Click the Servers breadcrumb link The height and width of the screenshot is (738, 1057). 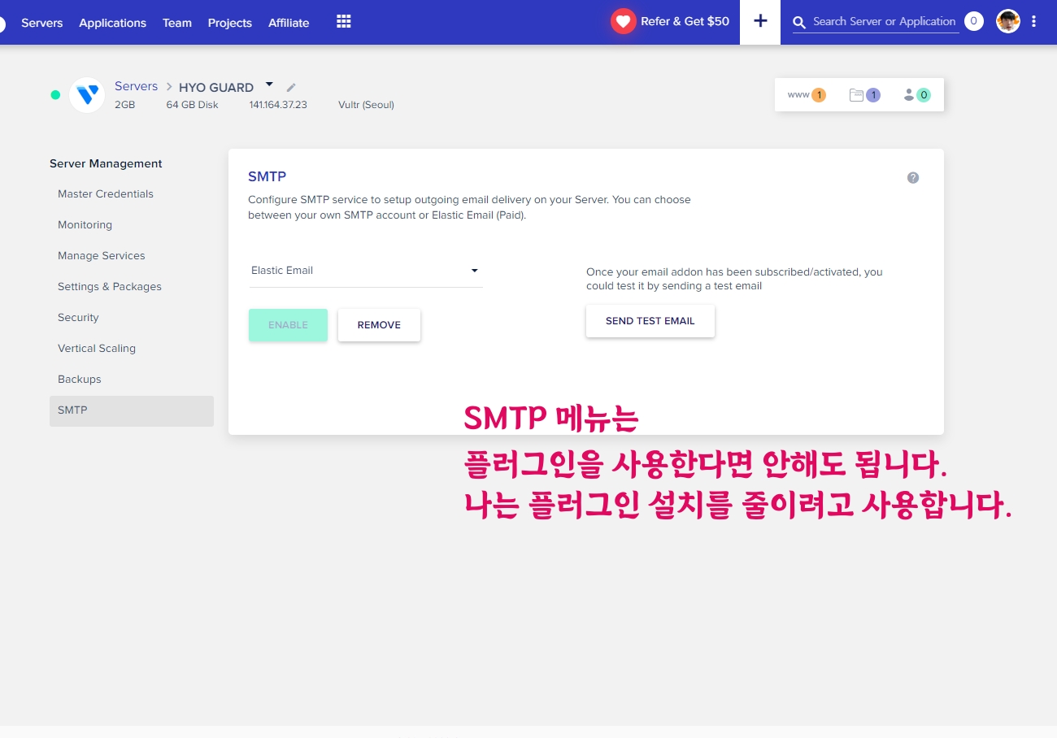click(x=136, y=86)
